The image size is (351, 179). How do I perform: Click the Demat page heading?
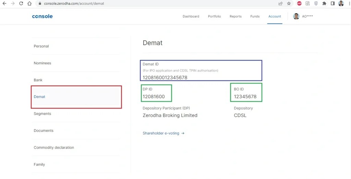coord(153,43)
